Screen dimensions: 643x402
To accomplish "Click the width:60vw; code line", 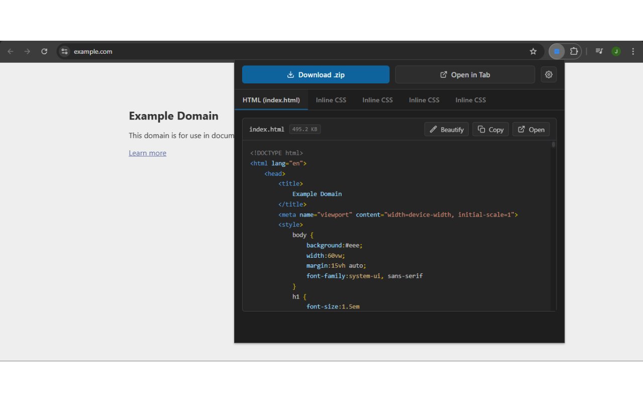I will (326, 255).
